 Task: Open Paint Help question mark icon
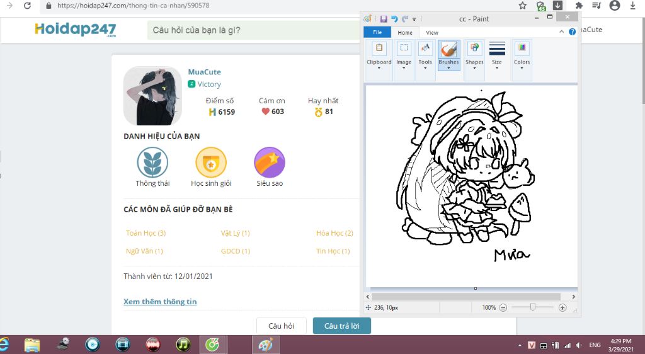[572, 31]
